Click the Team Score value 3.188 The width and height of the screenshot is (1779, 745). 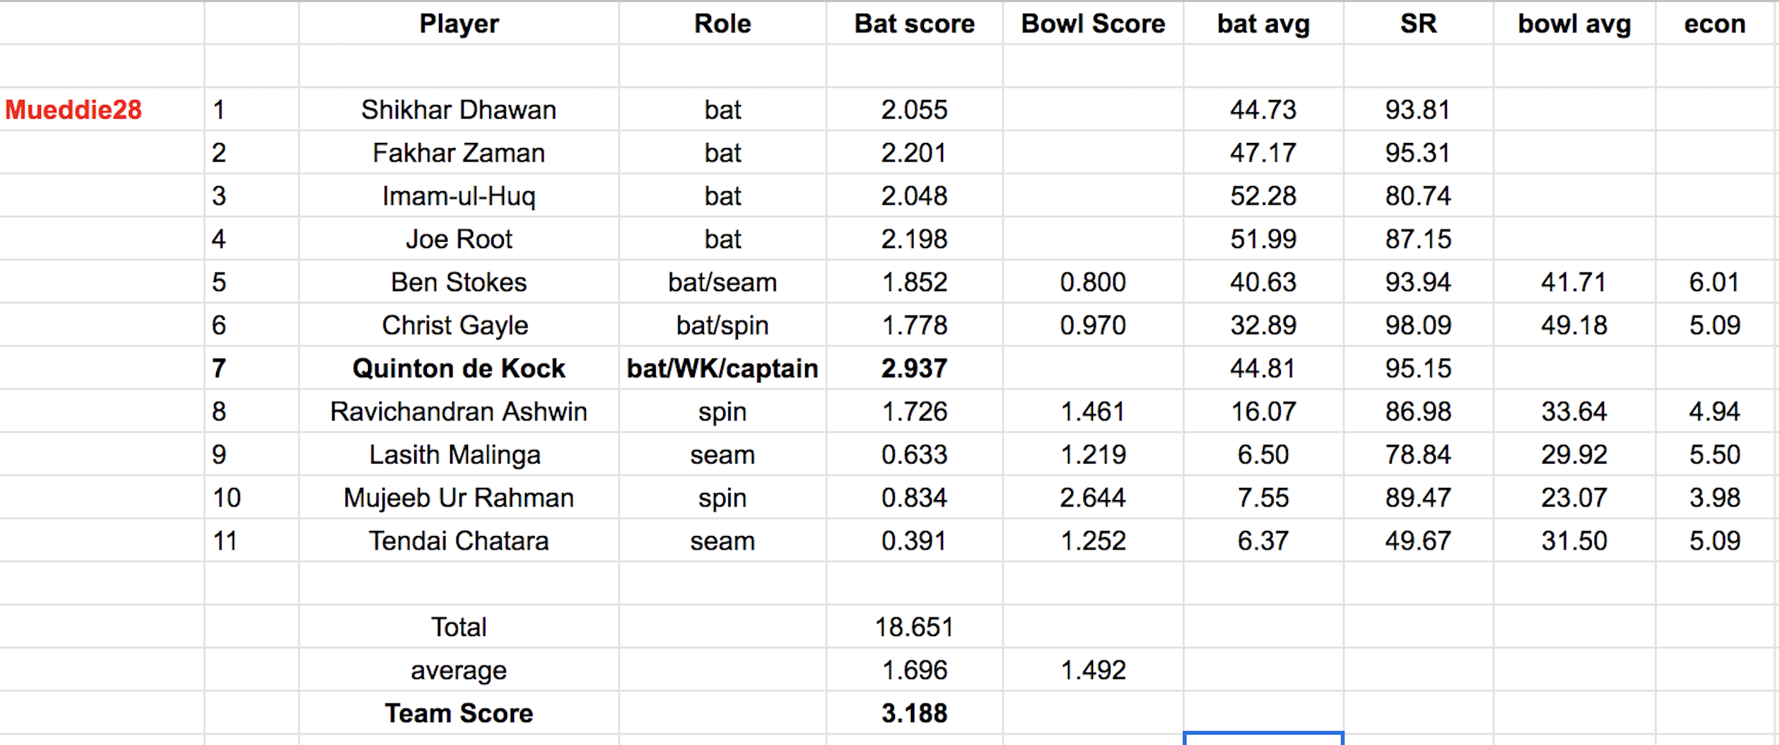(914, 712)
